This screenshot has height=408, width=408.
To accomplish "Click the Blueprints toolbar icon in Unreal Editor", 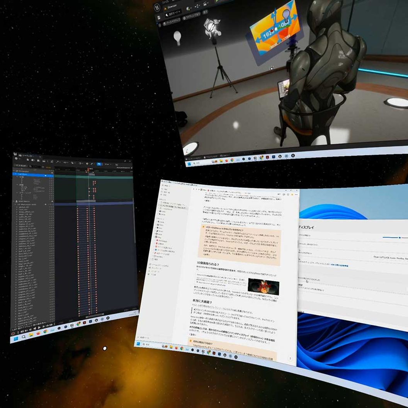I will [197, 7].
